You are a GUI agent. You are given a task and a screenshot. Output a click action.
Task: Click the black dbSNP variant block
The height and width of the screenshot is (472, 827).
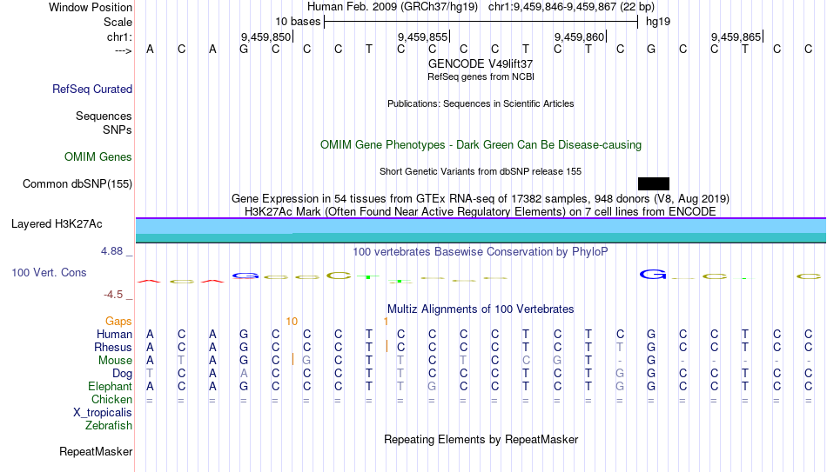click(x=654, y=184)
